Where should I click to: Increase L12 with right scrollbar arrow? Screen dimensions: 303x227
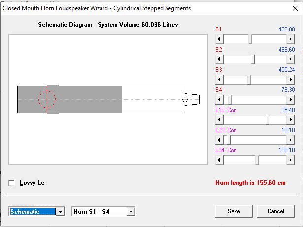[x=291, y=120]
